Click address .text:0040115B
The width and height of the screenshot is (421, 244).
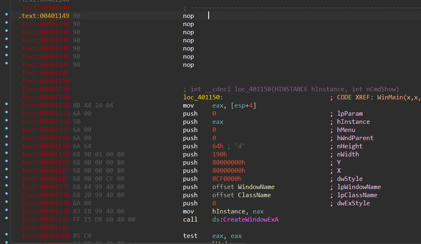point(44,146)
